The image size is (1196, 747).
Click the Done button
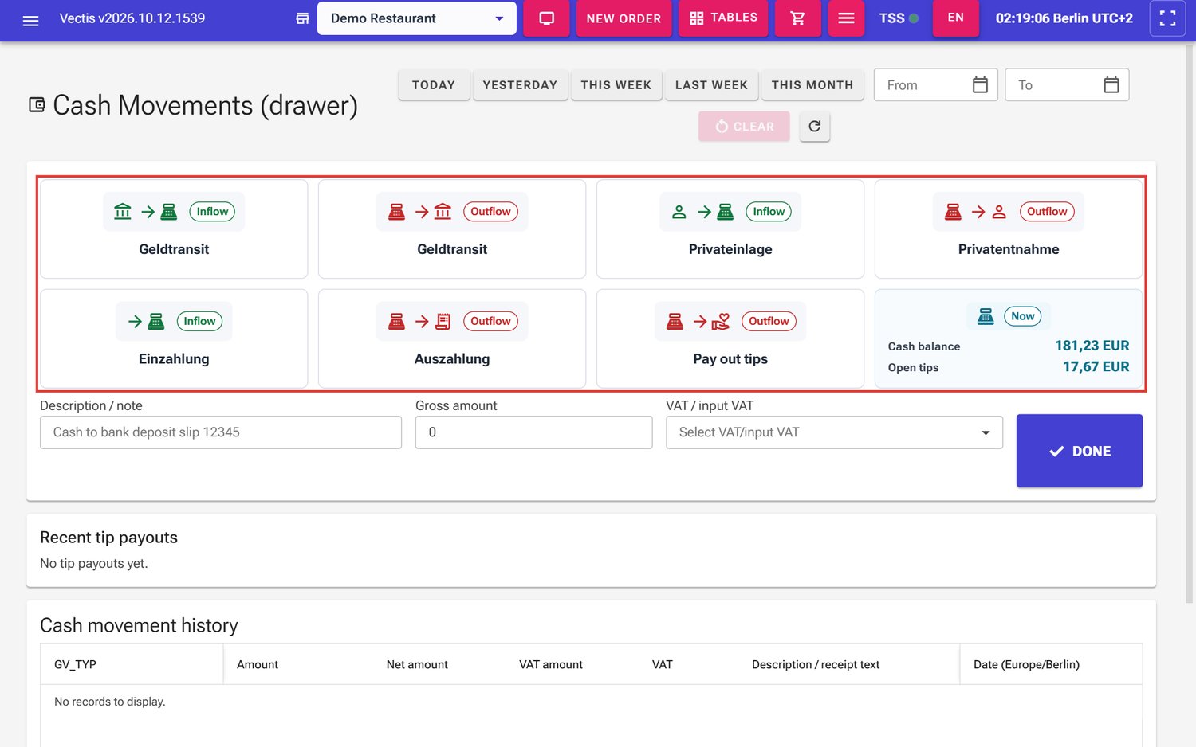(x=1079, y=451)
